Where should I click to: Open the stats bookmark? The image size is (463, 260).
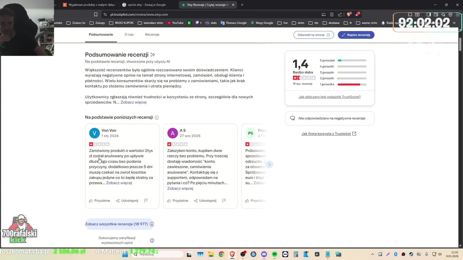(x=211, y=23)
